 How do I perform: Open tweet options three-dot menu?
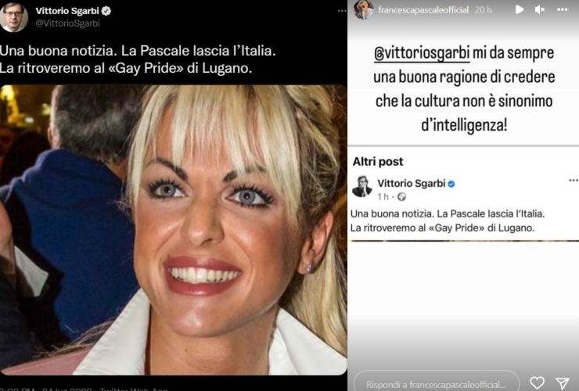342,11
